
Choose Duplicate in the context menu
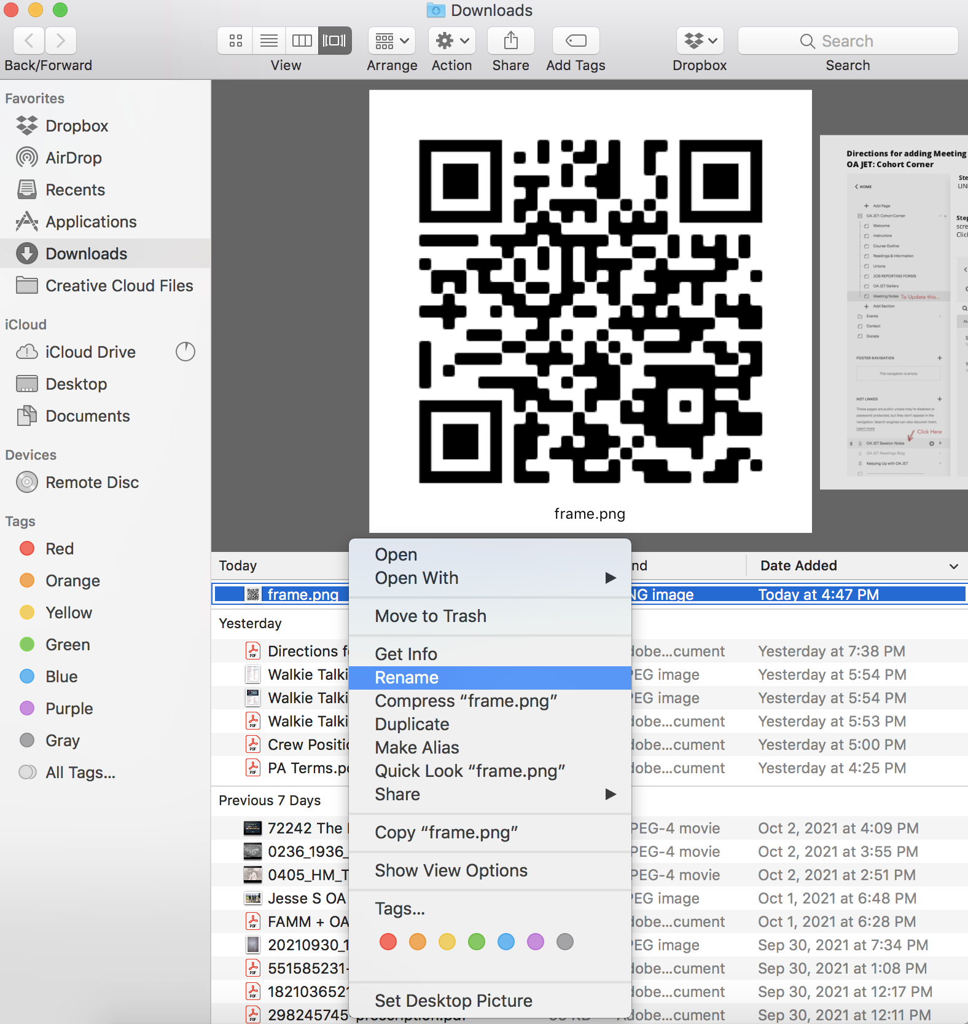(490, 724)
